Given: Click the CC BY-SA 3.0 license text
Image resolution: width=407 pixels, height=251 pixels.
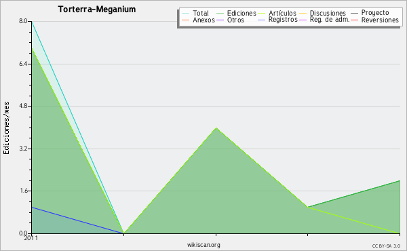Looking at the screenshot, I should (x=386, y=246).
